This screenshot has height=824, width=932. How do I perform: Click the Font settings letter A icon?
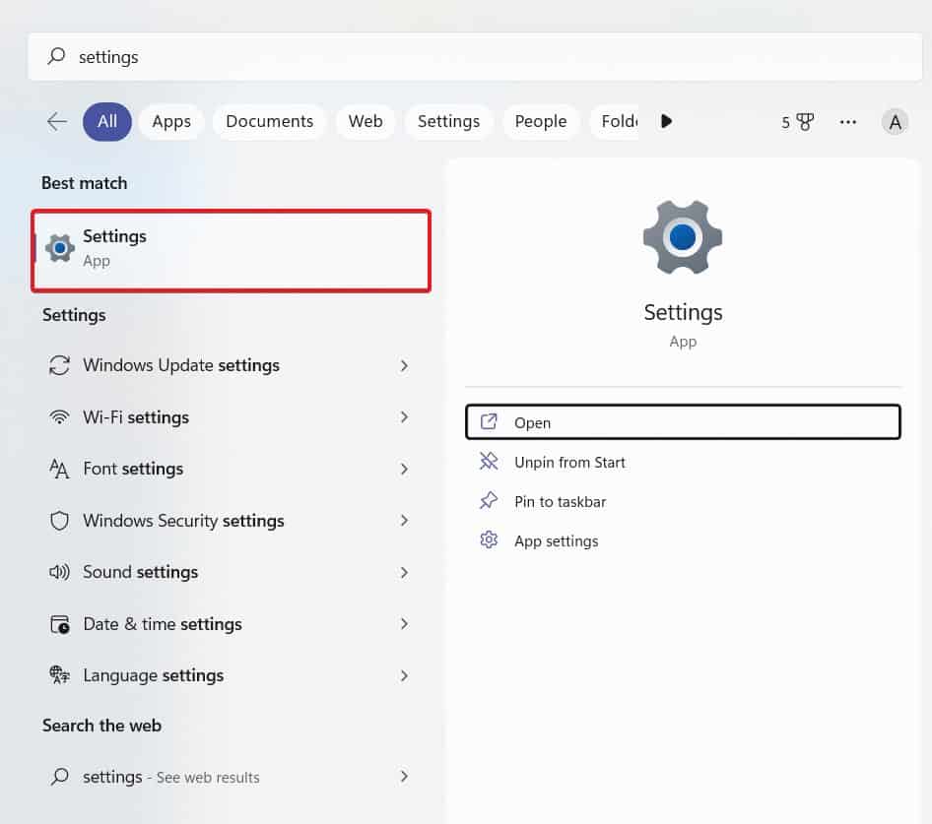[59, 469]
